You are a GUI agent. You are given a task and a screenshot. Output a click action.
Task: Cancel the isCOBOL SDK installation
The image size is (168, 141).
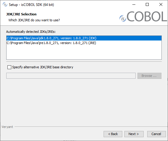click(x=156, y=134)
